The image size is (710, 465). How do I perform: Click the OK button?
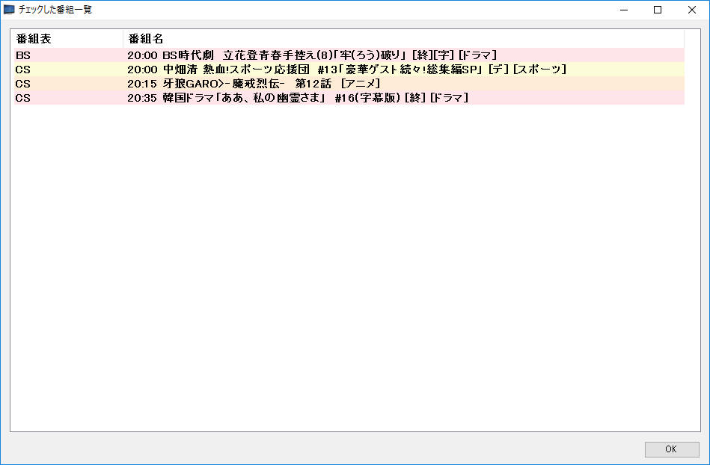[x=672, y=449]
